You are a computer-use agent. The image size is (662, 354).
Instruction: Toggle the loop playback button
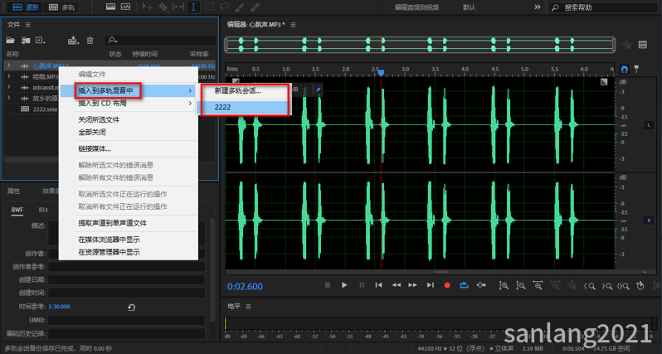465,285
